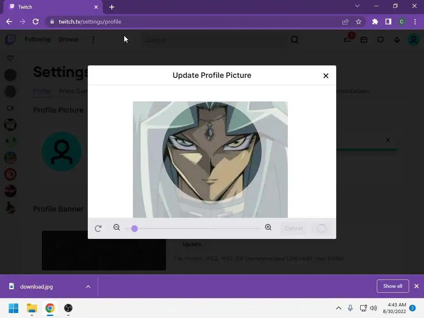Open the user avatar menu
This screenshot has height=318, width=424.
[x=414, y=40]
